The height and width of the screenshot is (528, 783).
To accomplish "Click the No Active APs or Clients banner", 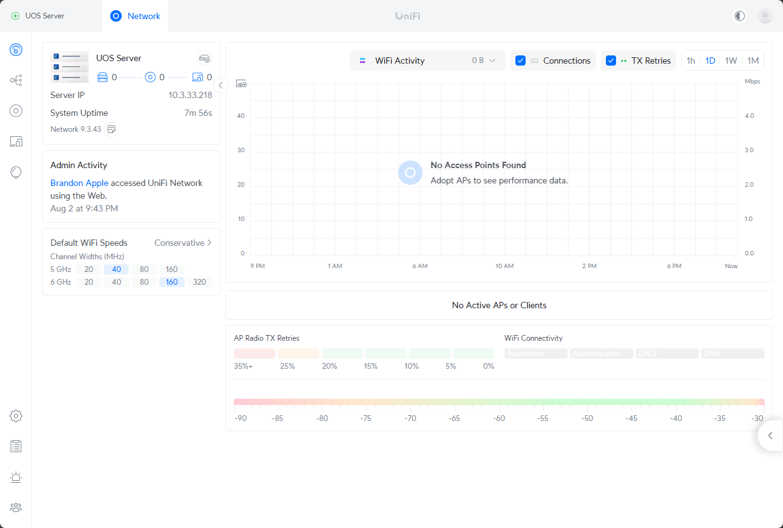I will (499, 305).
